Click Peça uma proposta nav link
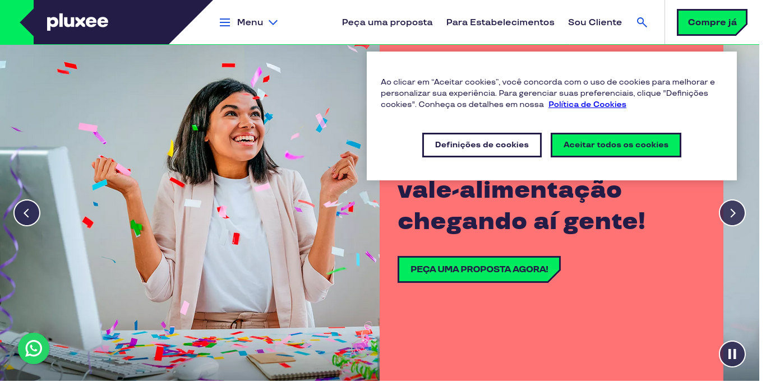Image resolution: width=766 pixels, height=382 pixels. coord(387,22)
